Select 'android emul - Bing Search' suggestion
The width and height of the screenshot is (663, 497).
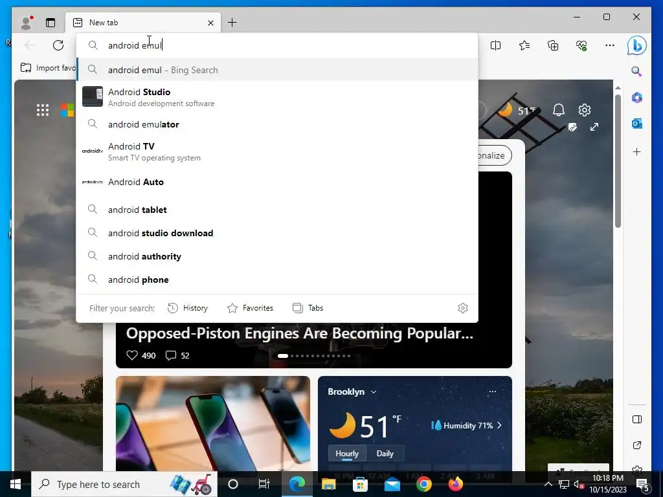(x=277, y=70)
